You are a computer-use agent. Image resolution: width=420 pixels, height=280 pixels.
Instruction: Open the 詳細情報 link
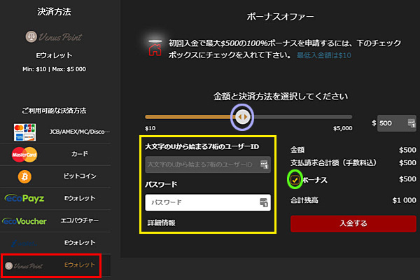(162, 223)
